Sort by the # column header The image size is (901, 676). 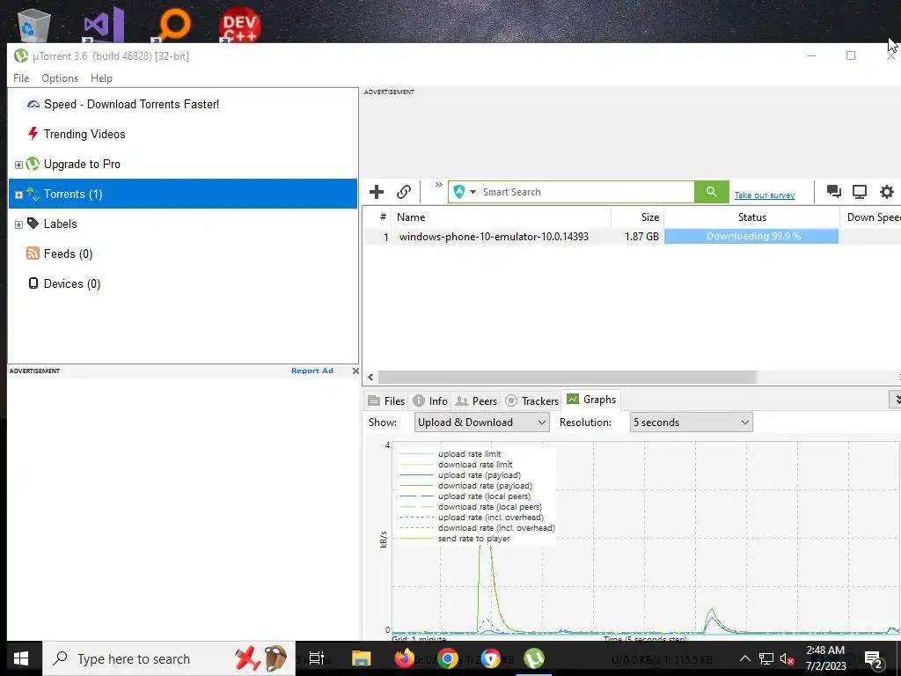(x=377, y=217)
